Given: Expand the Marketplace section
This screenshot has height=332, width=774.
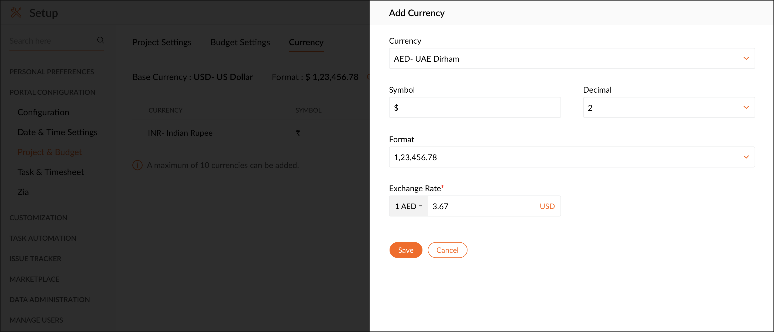Looking at the screenshot, I should (x=35, y=279).
